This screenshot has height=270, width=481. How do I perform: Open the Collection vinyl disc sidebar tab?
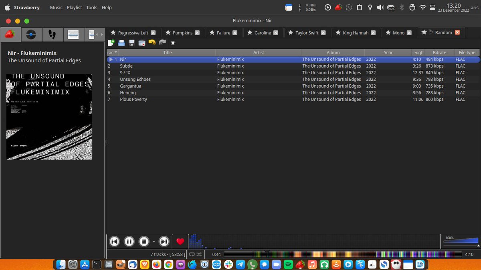click(32, 34)
